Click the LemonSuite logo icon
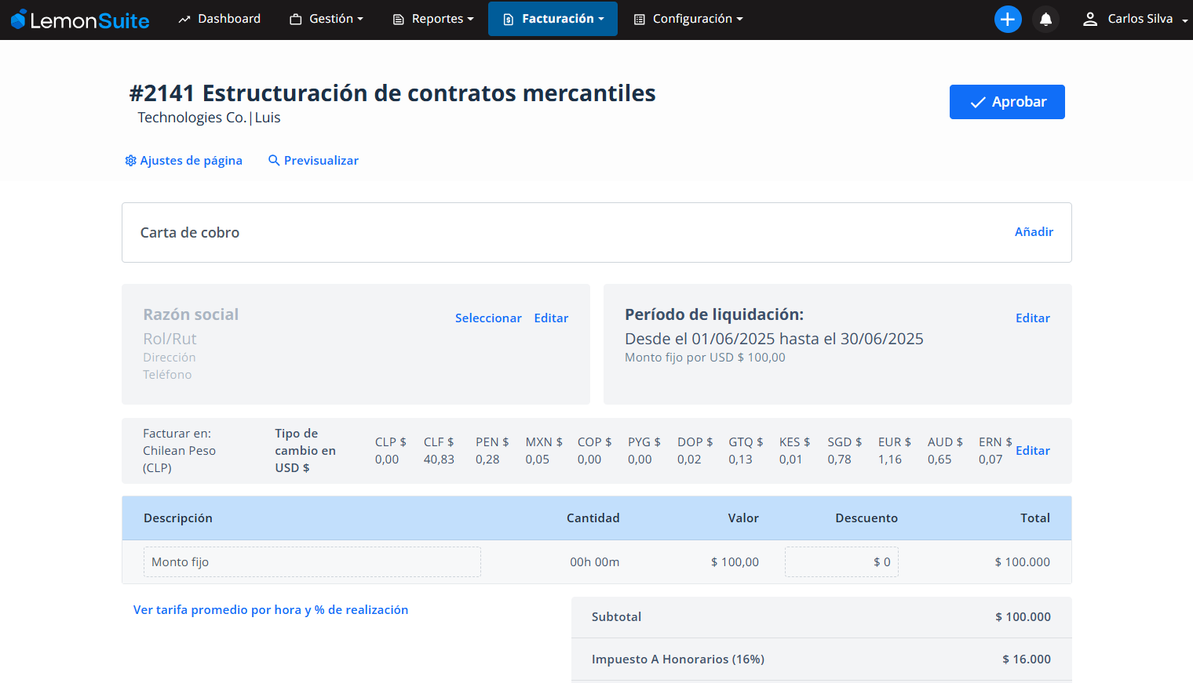1193x683 pixels. click(x=18, y=20)
